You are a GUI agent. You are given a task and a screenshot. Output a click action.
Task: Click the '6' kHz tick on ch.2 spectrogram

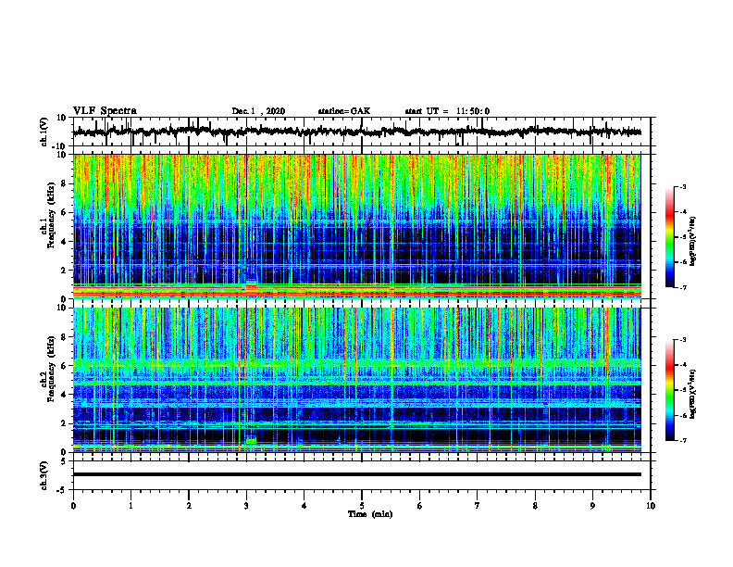(x=64, y=366)
